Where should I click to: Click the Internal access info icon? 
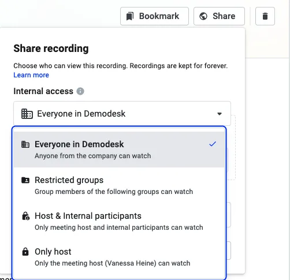[x=80, y=91]
